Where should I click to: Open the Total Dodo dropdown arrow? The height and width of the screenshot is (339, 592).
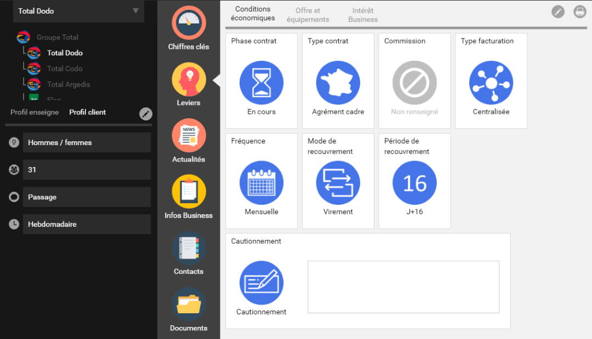coord(135,11)
